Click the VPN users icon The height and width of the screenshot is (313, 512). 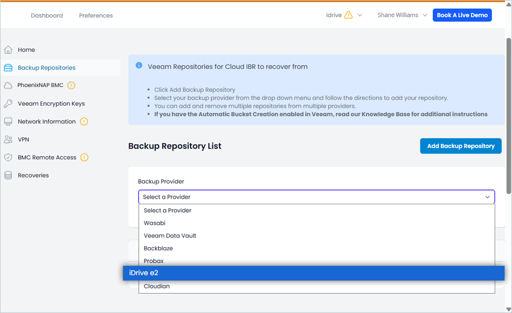coord(8,139)
